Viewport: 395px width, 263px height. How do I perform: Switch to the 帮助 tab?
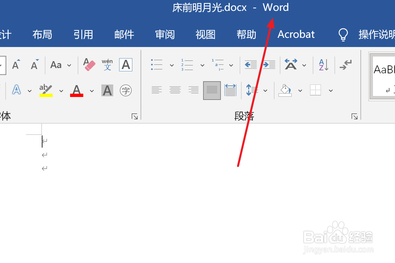[x=247, y=35]
